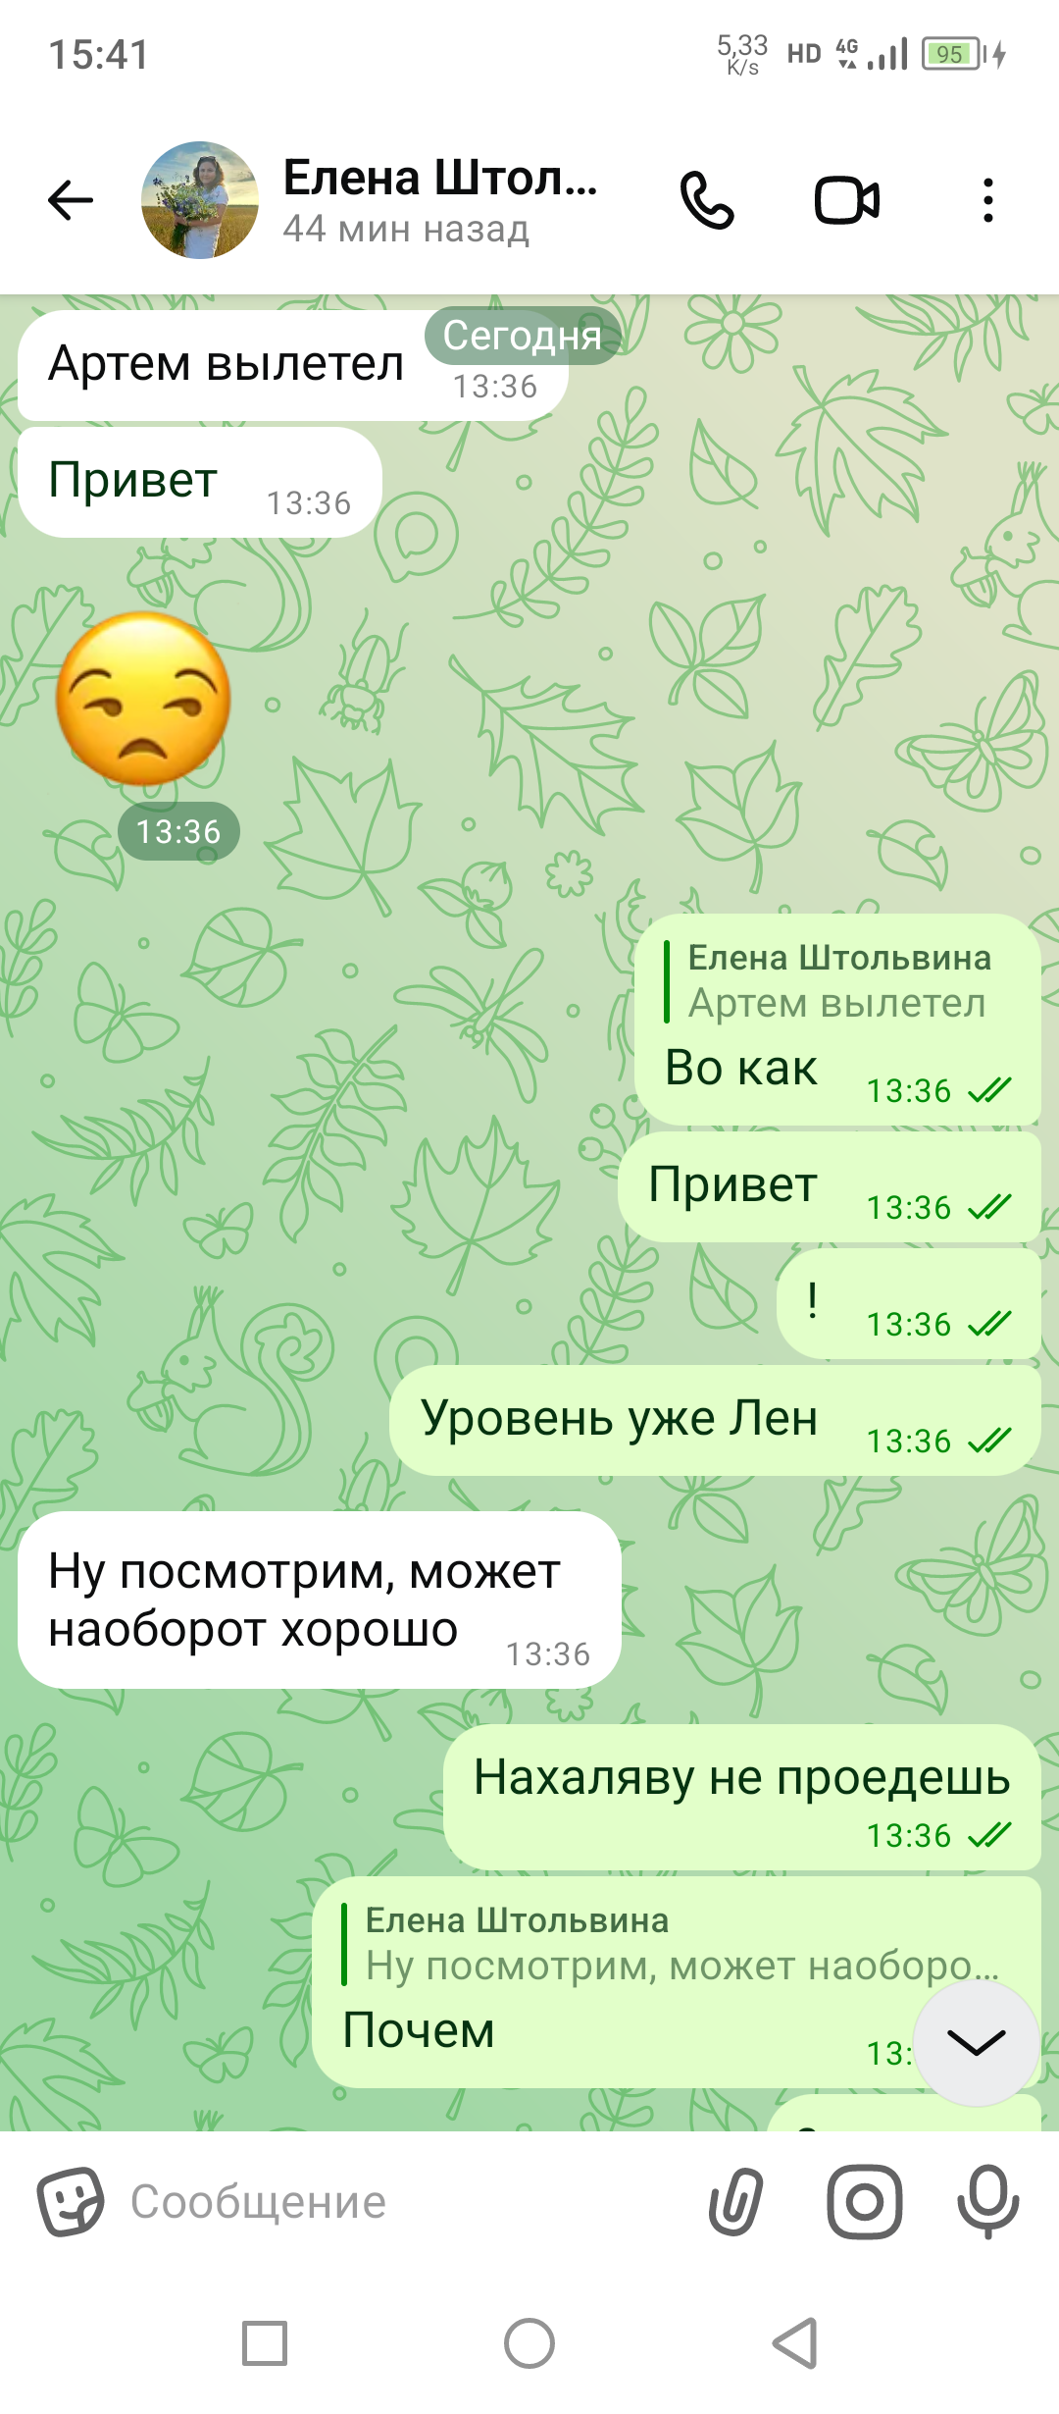Image resolution: width=1059 pixels, height=2414 pixels.
Task: Tap the 'Сегодня' date badge
Action: pyautogui.click(x=522, y=336)
